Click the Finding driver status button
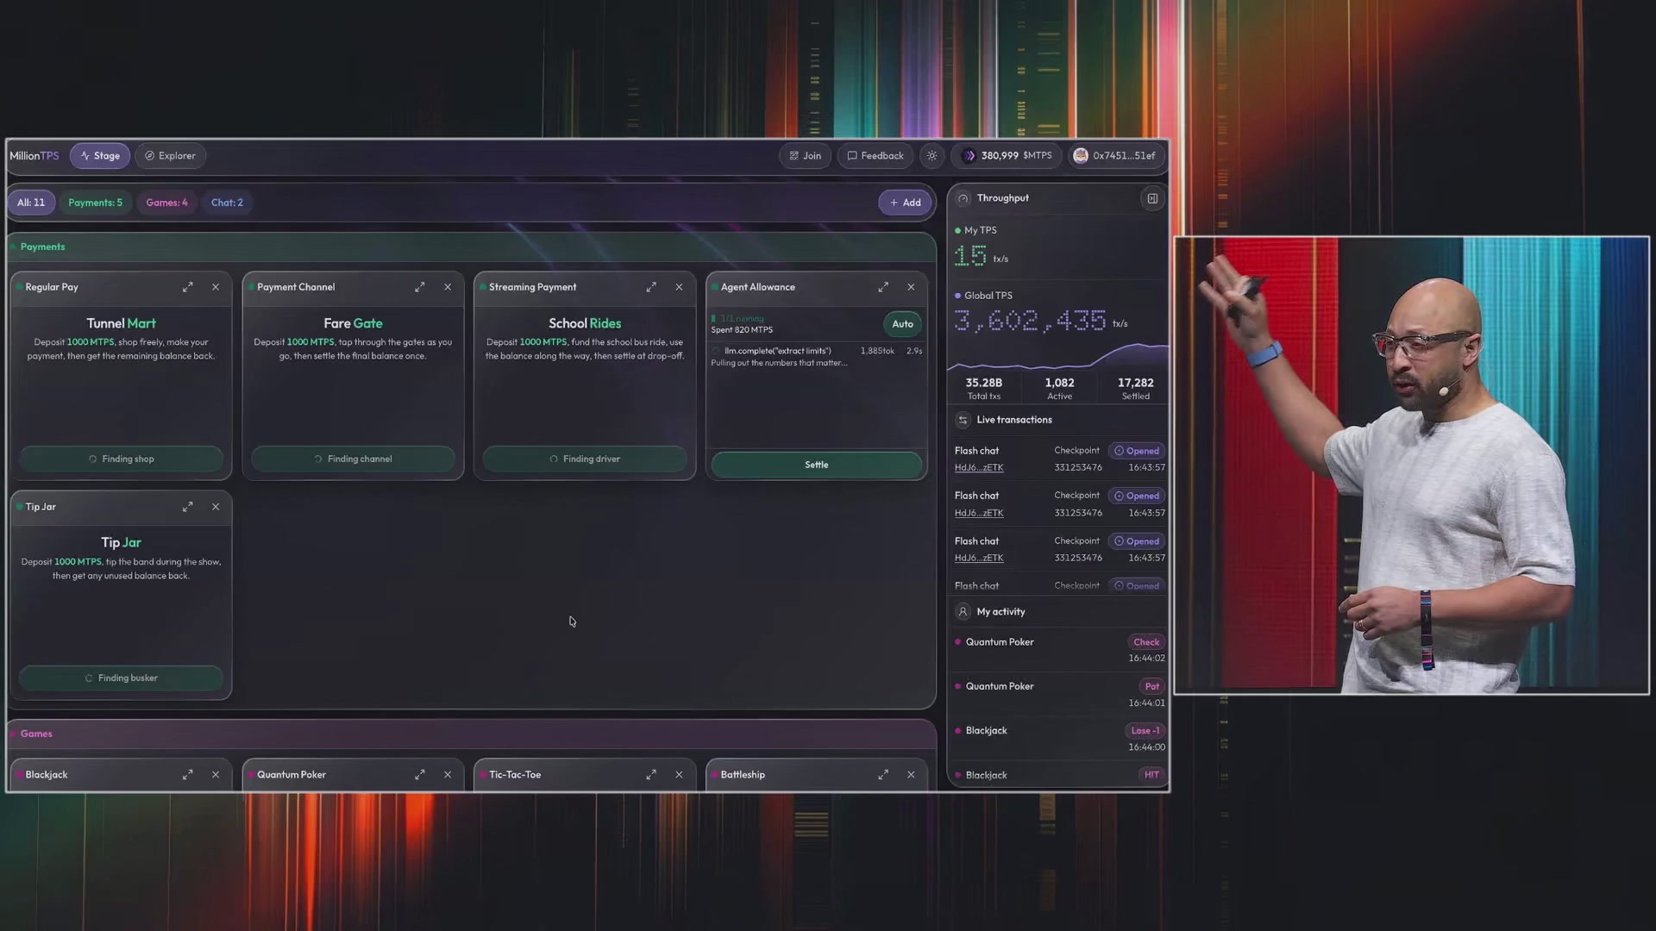Viewport: 1656px width, 931px height. [x=585, y=459]
